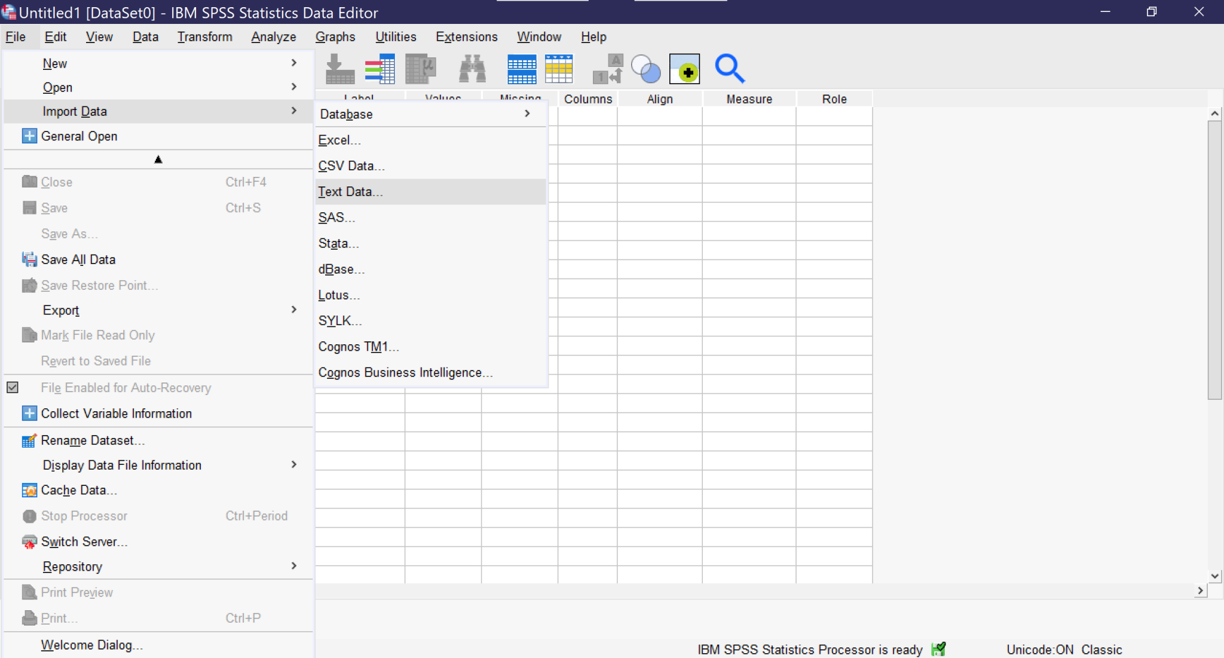The width and height of the screenshot is (1224, 658).
Task: Select the Find binoculars toolbar icon
Action: pyautogui.click(x=471, y=69)
